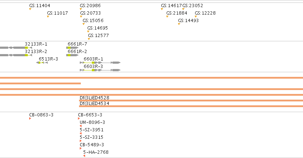
Task: Select the 6513R-3 gene model glyph
Action: 42,63
